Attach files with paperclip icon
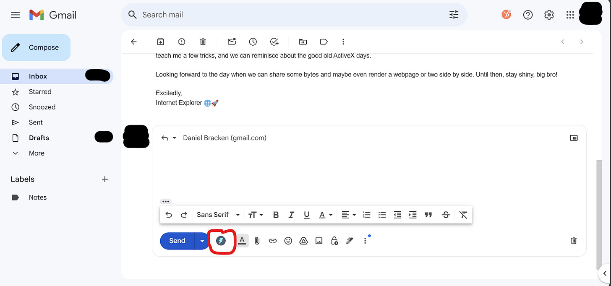Viewport: 611px width, 286px height. tap(257, 241)
